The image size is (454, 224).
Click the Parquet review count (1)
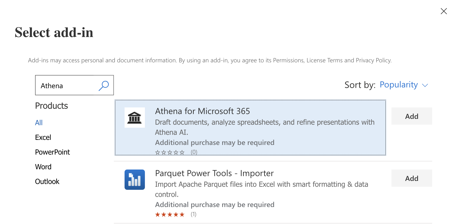coord(194,214)
